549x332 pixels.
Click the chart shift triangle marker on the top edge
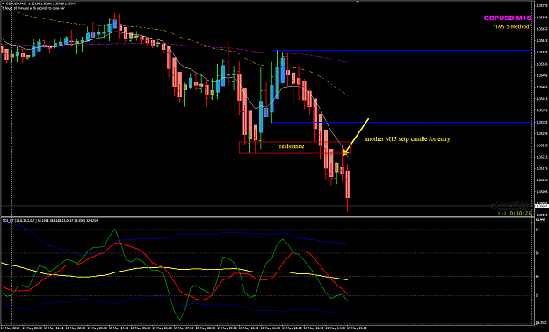click(x=358, y=2)
